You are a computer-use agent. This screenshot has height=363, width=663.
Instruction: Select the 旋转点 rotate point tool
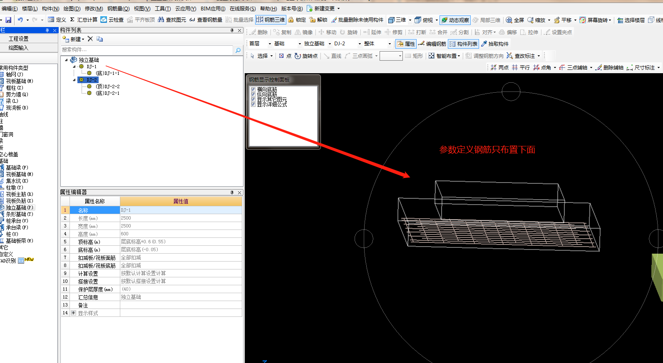pos(306,56)
